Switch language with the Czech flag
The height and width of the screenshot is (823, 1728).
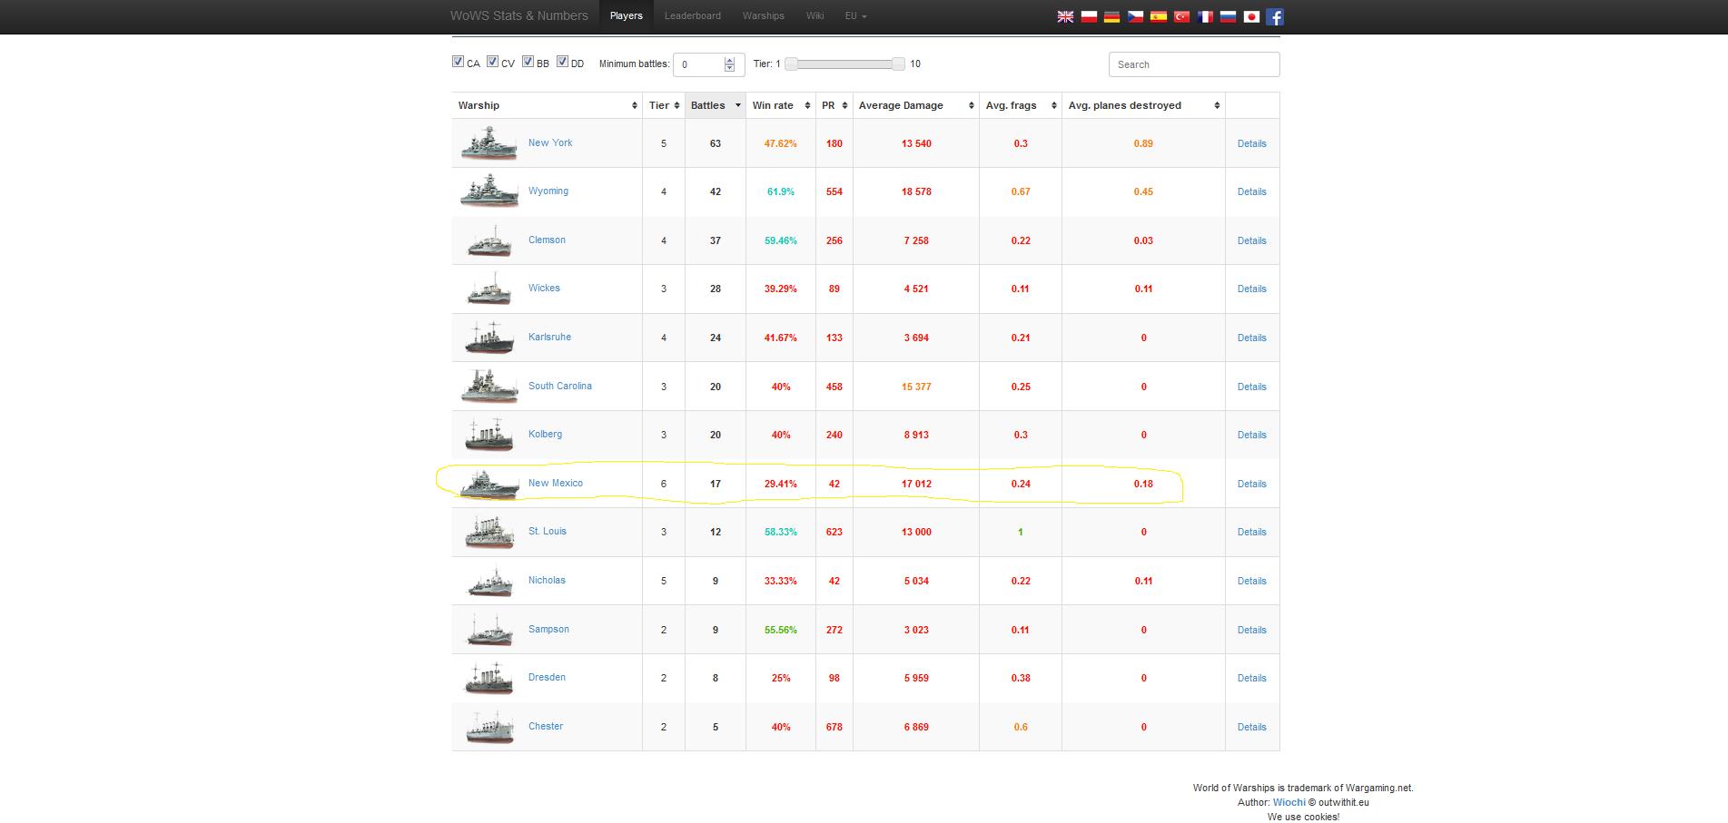coord(1135,16)
